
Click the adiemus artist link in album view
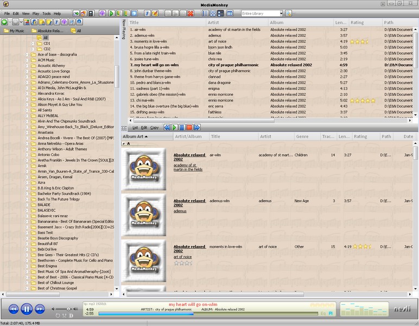click(x=180, y=211)
